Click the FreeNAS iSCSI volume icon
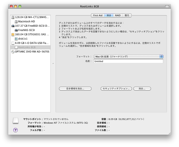The image size is (179, 147). [16, 30]
